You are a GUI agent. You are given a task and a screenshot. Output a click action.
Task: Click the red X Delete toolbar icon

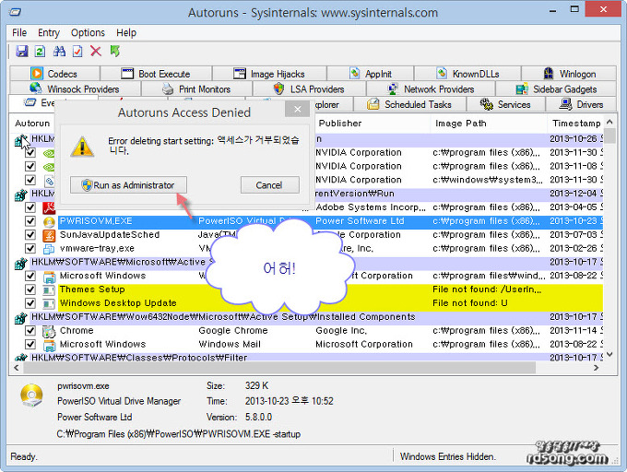(x=96, y=51)
